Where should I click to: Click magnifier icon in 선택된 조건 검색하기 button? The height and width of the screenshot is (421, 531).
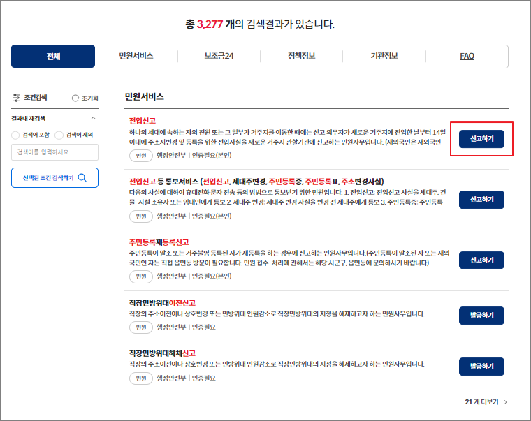pyautogui.click(x=82, y=177)
